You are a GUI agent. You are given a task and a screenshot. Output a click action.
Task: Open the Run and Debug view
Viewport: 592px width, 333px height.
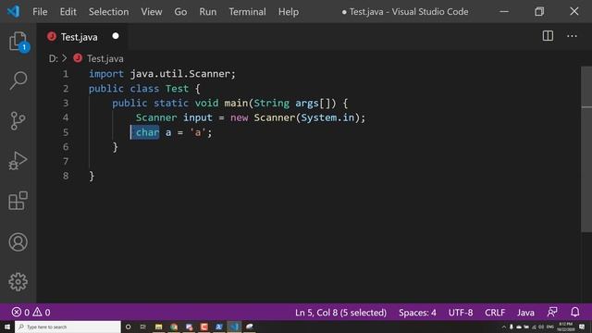[x=18, y=161]
